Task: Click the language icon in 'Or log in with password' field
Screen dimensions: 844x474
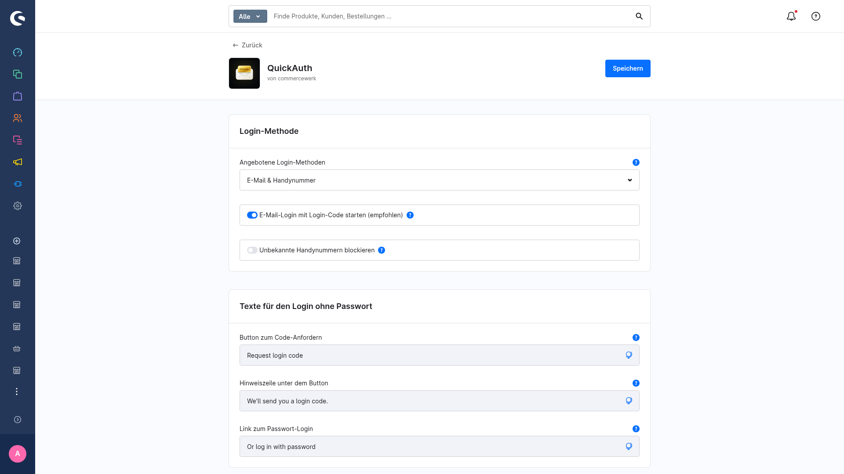Action: [629, 446]
